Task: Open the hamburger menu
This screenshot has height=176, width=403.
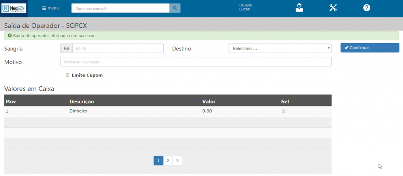Action: 50,8
